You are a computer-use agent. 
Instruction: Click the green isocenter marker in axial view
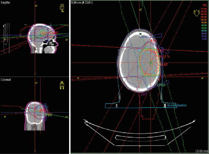coord(151,63)
